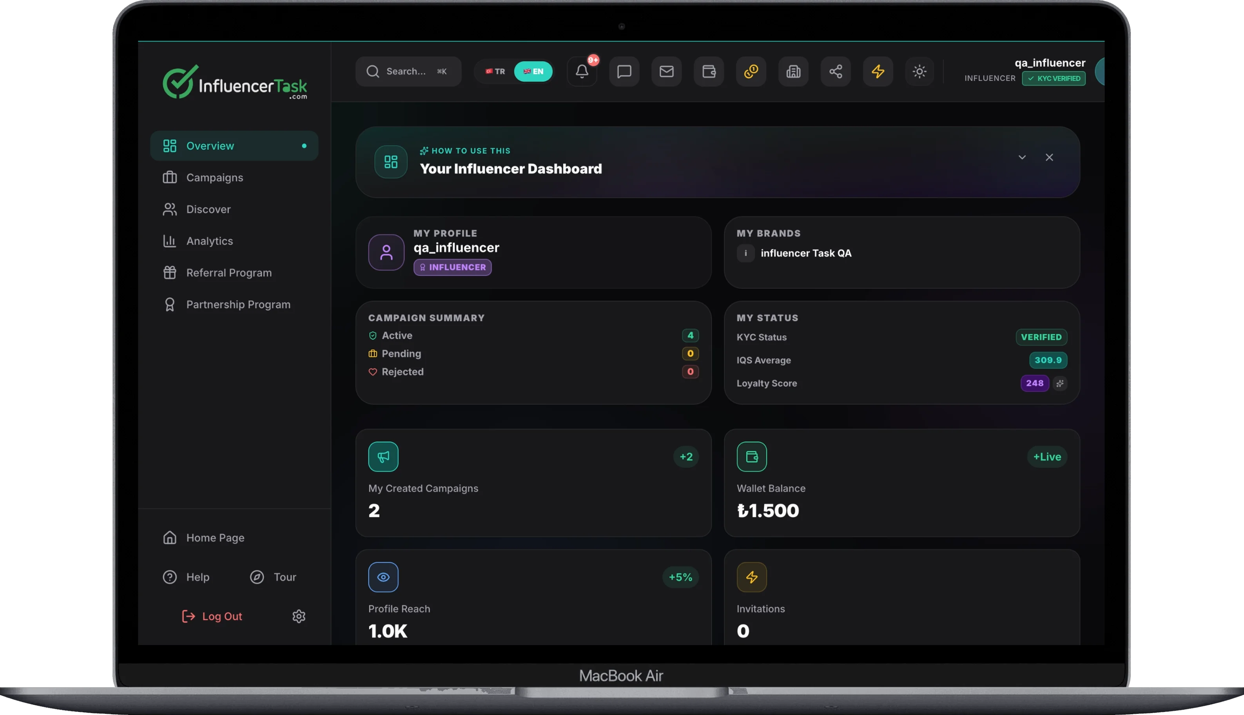Screen dimensions: 1244x715
Task: Open the Wallet Balance ₺1.500 value
Action: coord(768,511)
